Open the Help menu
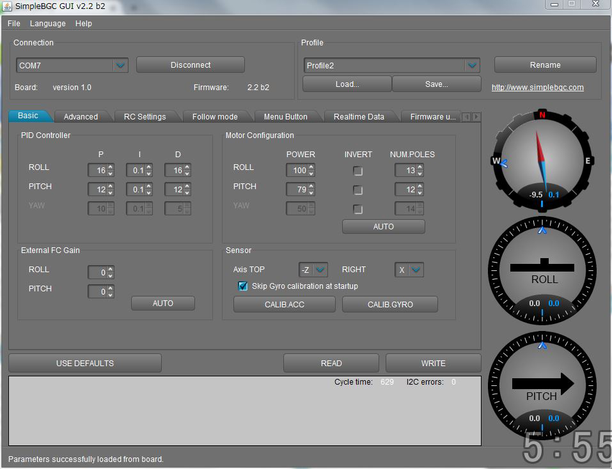 84,24
